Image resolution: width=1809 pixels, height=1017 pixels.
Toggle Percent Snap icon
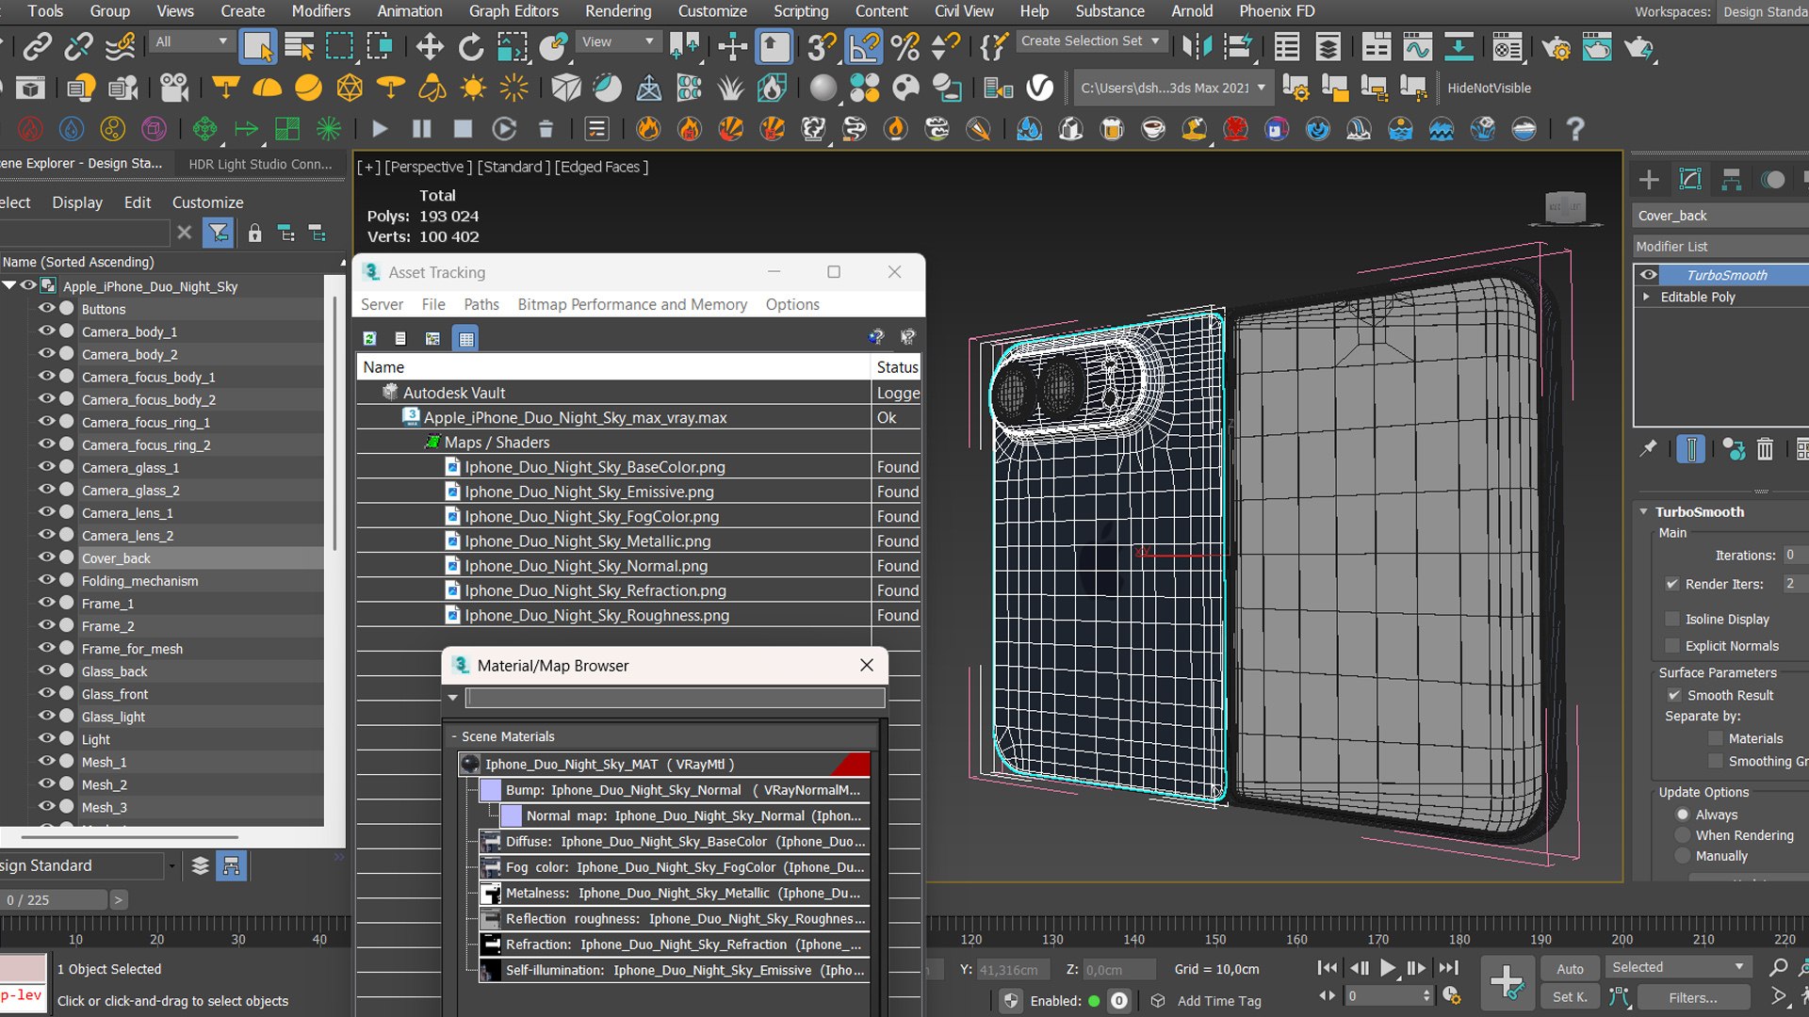click(904, 46)
